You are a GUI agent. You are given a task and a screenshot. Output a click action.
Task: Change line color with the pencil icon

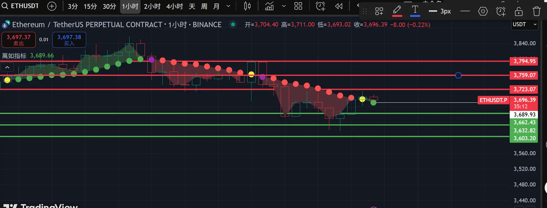[397, 11]
